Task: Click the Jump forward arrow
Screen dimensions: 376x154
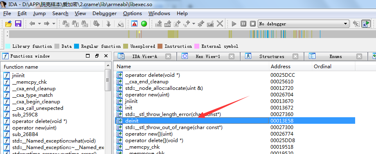Action: tap(47, 24)
